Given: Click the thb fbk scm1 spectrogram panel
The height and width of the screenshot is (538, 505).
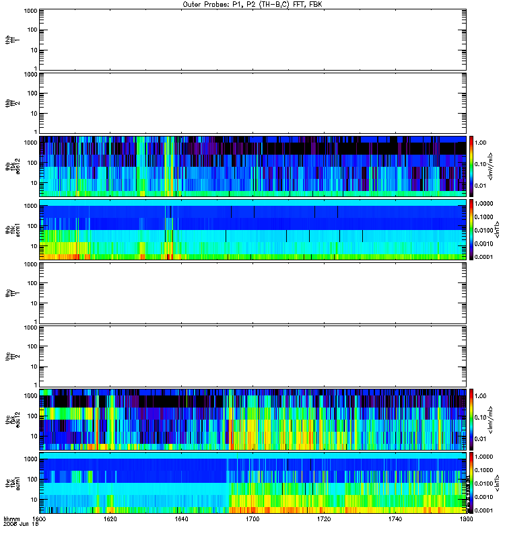Looking at the screenshot, I should tap(252, 229).
